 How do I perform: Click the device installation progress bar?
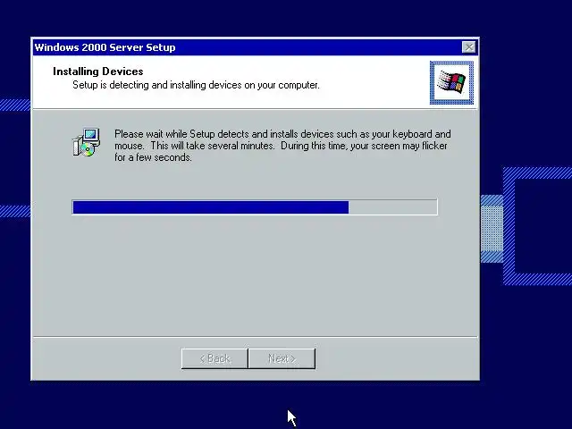pos(255,207)
